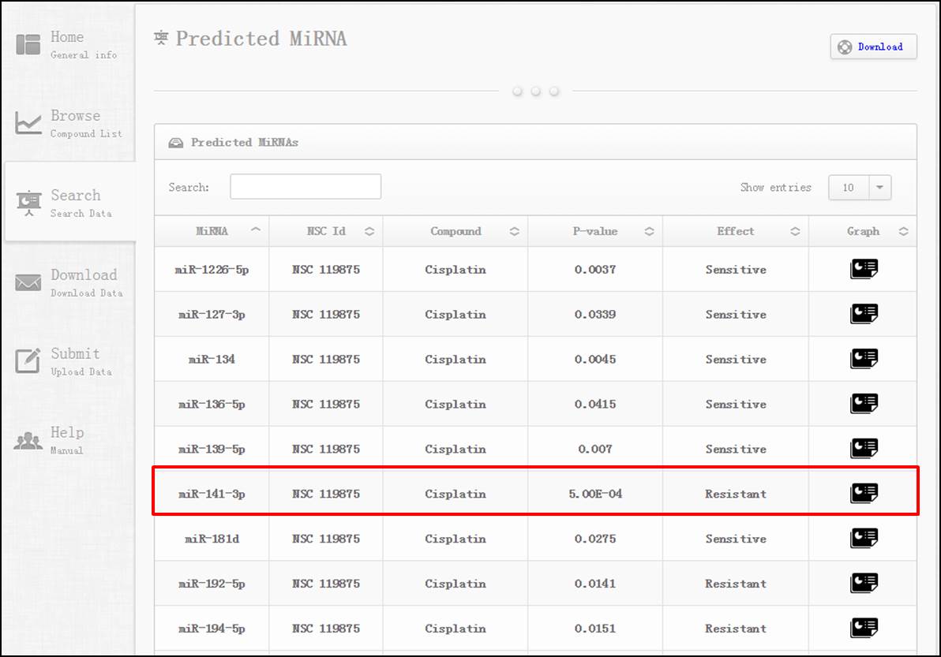The height and width of the screenshot is (657, 941).
Task: Select second step dot below the heading
Action: [536, 91]
